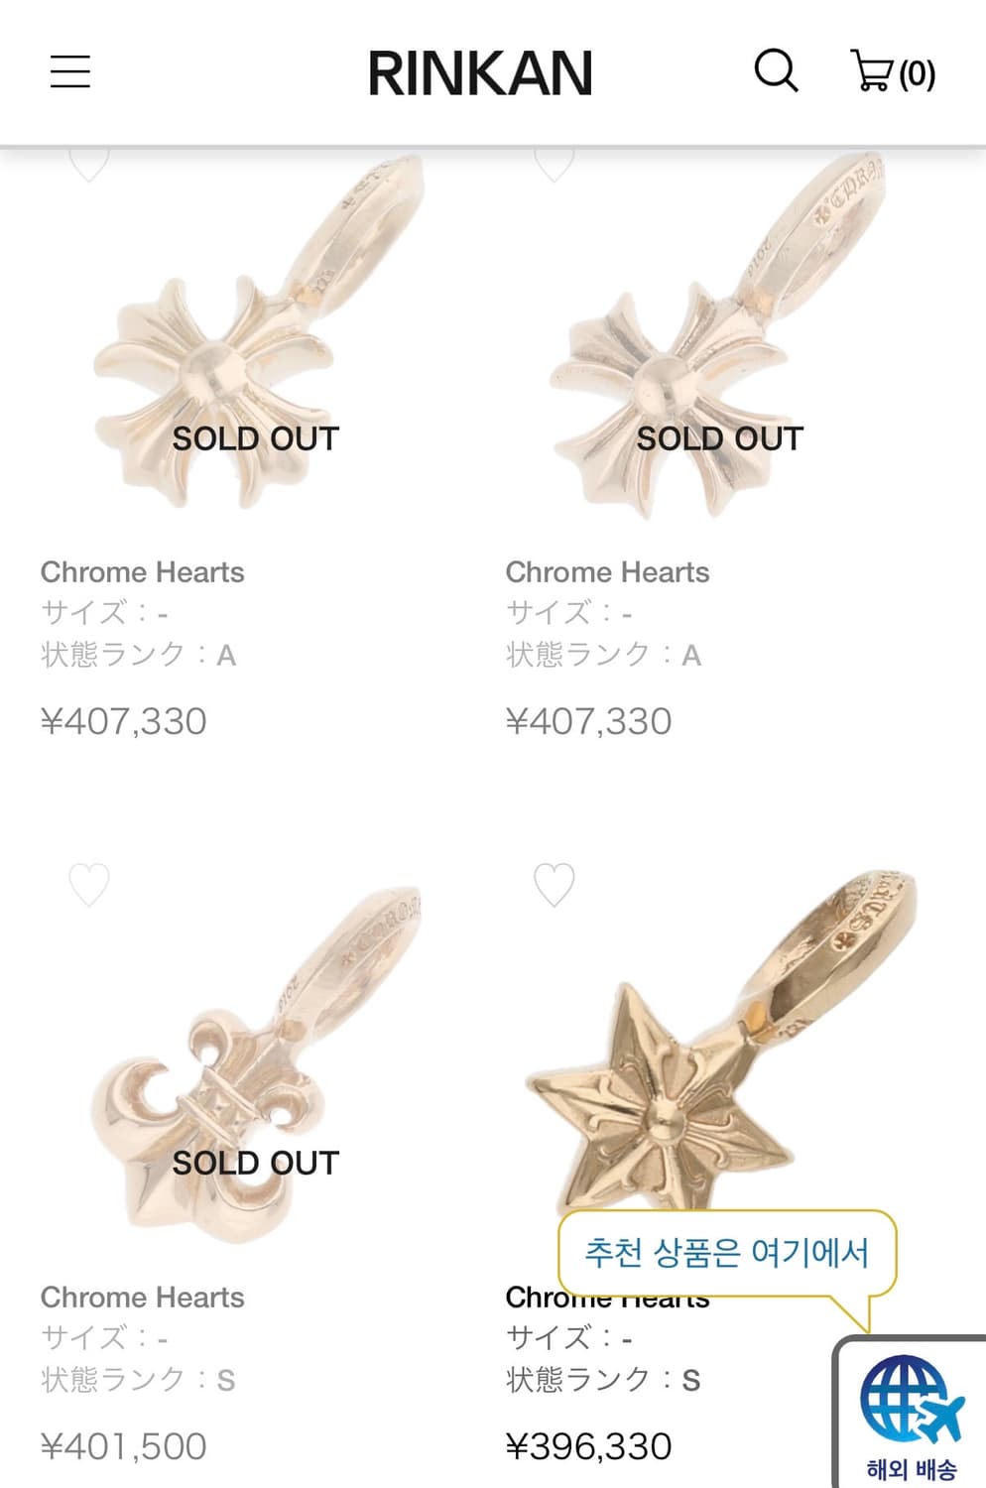Favorite the star pendant with heart icon
Viewport: 986px width, 1488px height.
[x=554, y=884]
